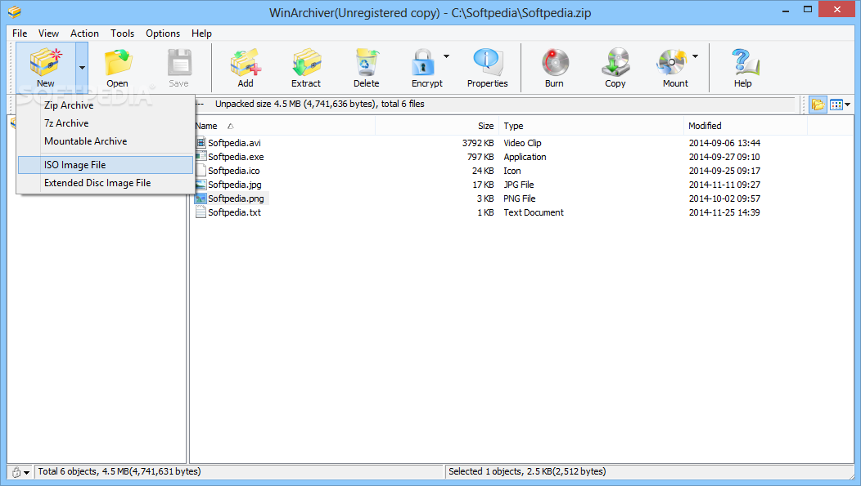Add files using the Add icon
This screenshot has height=486, width=861.
pos(246,62)
